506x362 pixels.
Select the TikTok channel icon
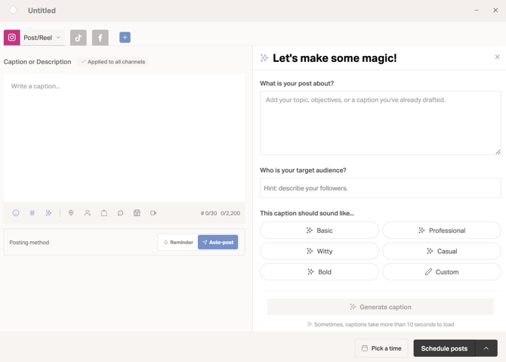[x=79, y=38]
